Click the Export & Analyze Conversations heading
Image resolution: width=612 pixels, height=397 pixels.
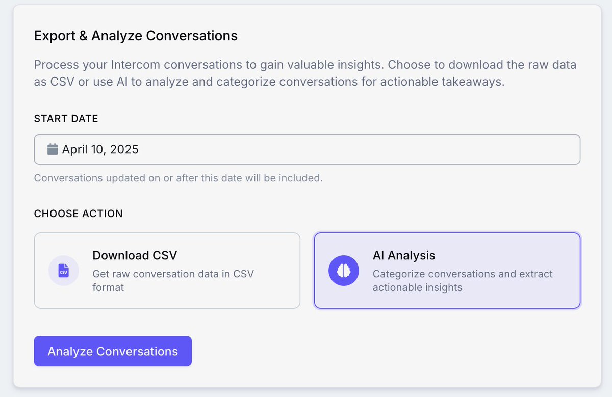(136, 36)
